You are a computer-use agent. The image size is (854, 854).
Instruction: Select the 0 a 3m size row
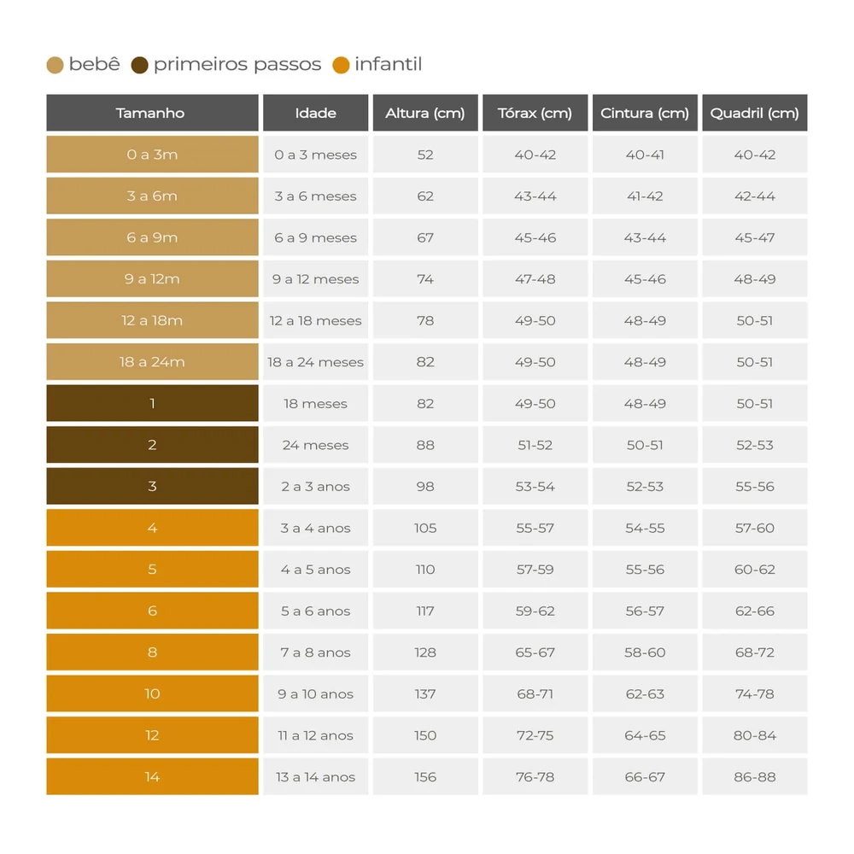pyautogui.click(x=427, y=154)
